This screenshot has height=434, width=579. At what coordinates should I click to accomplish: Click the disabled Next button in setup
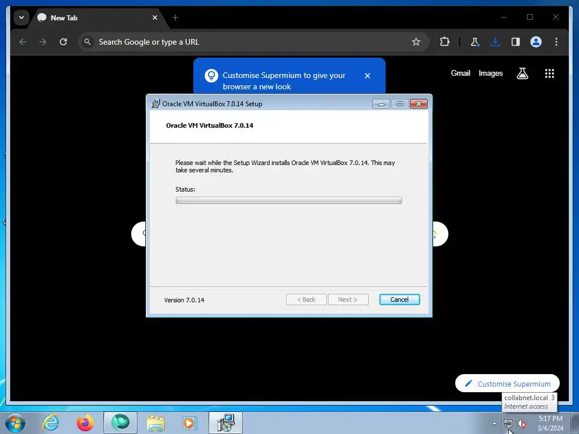(x=348, y=300)
